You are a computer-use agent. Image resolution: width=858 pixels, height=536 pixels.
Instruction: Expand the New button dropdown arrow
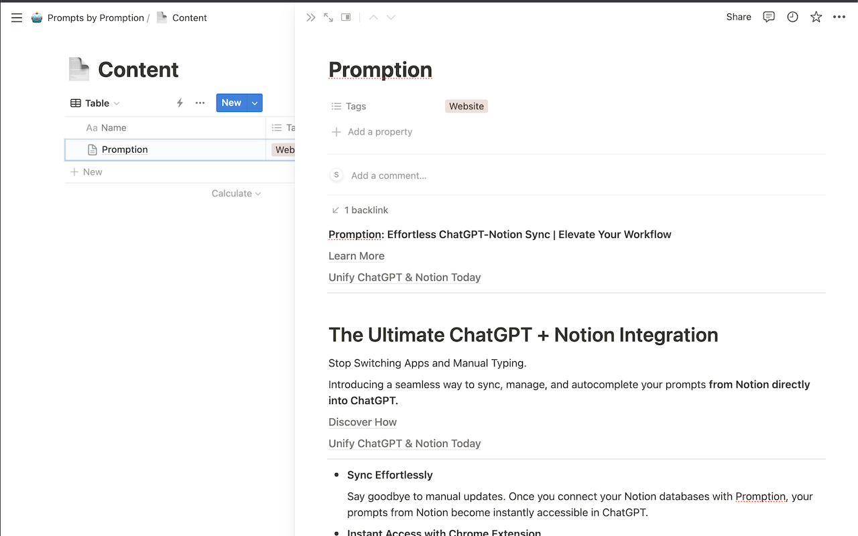(x=255, y=103)
